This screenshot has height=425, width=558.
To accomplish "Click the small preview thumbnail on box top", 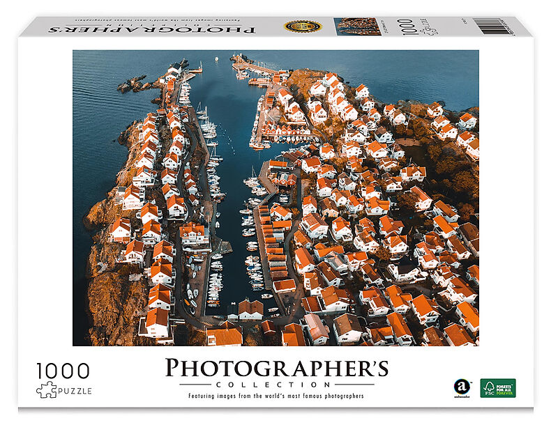I will click(356, 26).
